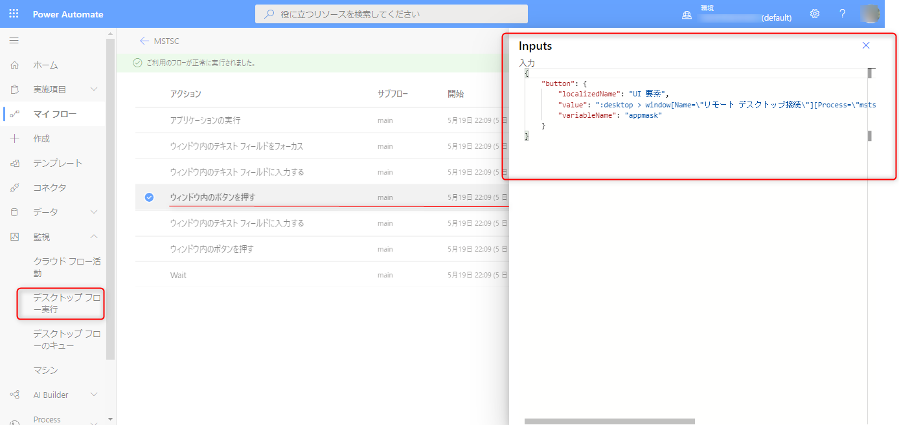Click the MSTSC flow title
This screenshot has width=899, height=425.
click(x=166, y=41)
